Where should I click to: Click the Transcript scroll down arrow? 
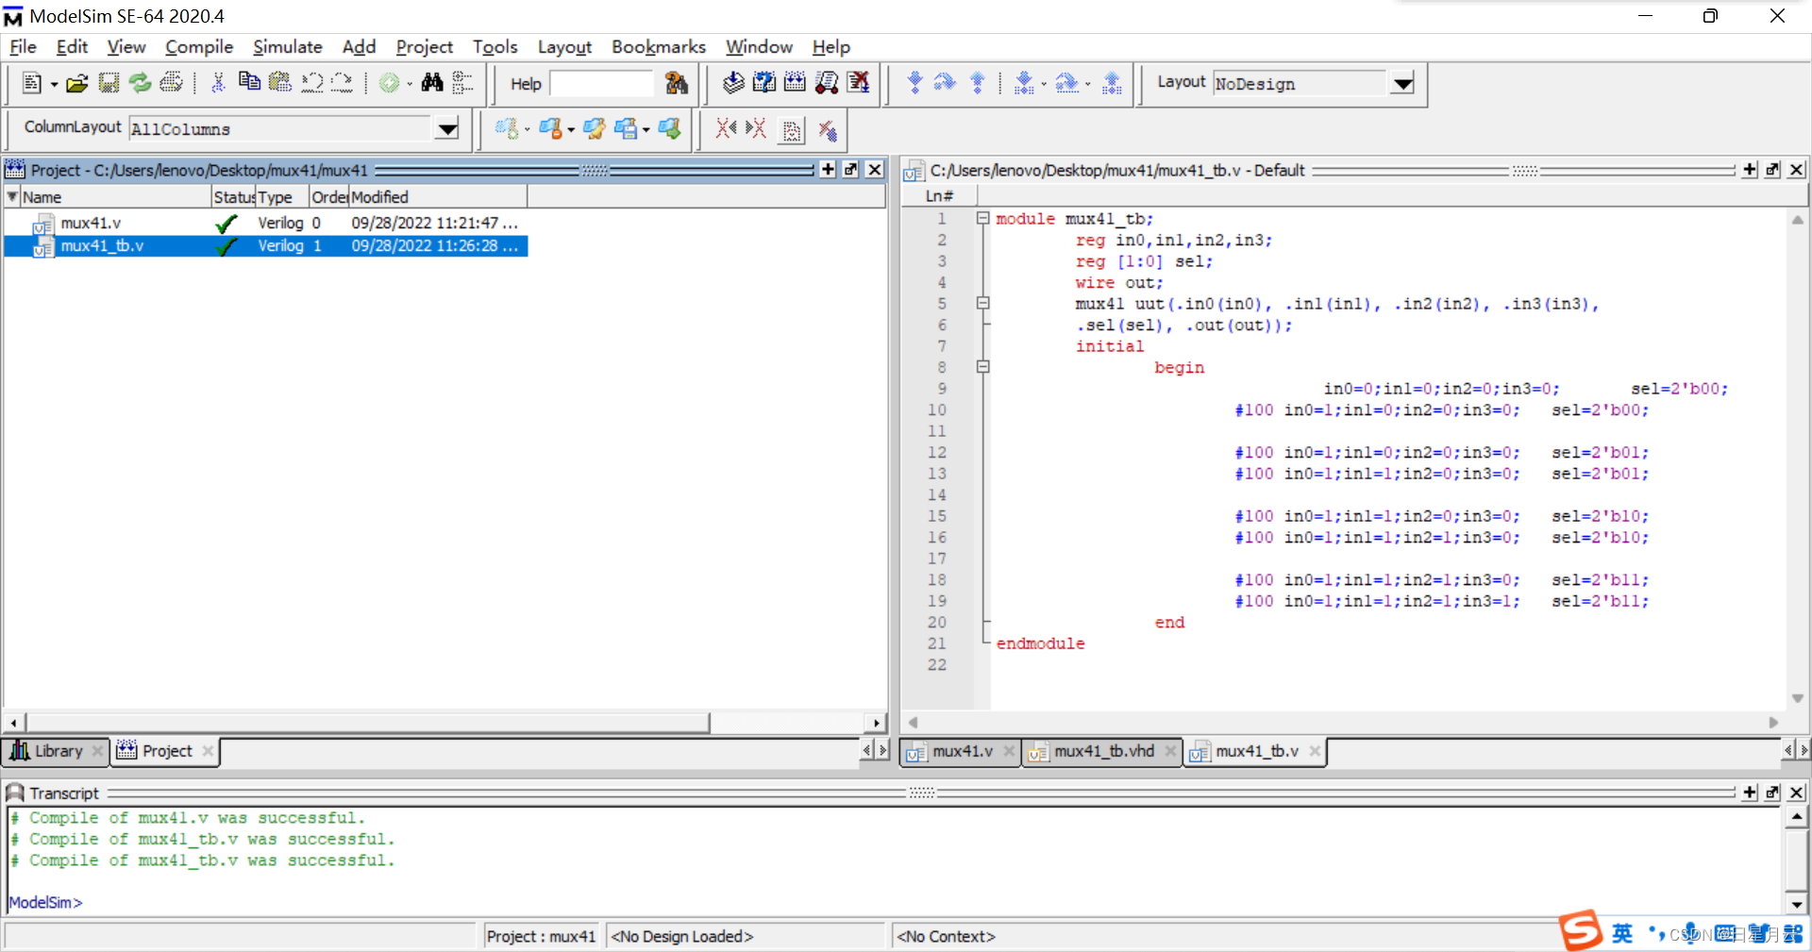pos(1796,904)
